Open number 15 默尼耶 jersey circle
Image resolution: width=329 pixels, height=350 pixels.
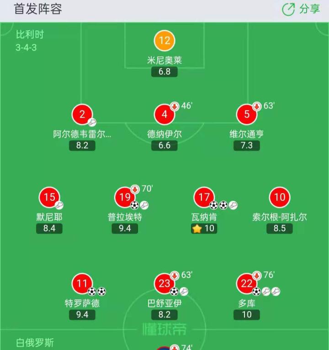[x=49, y=198]
